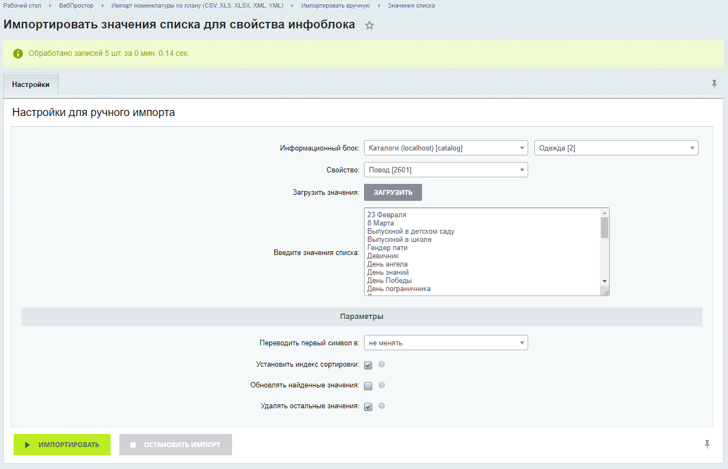The width and height of the screenshot is (728, 469).
Task: Add page to favorites with star icon
Action: [369, 25]
